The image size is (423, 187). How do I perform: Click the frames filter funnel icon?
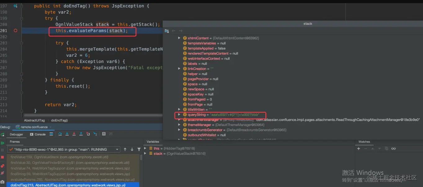pos(139,149)
